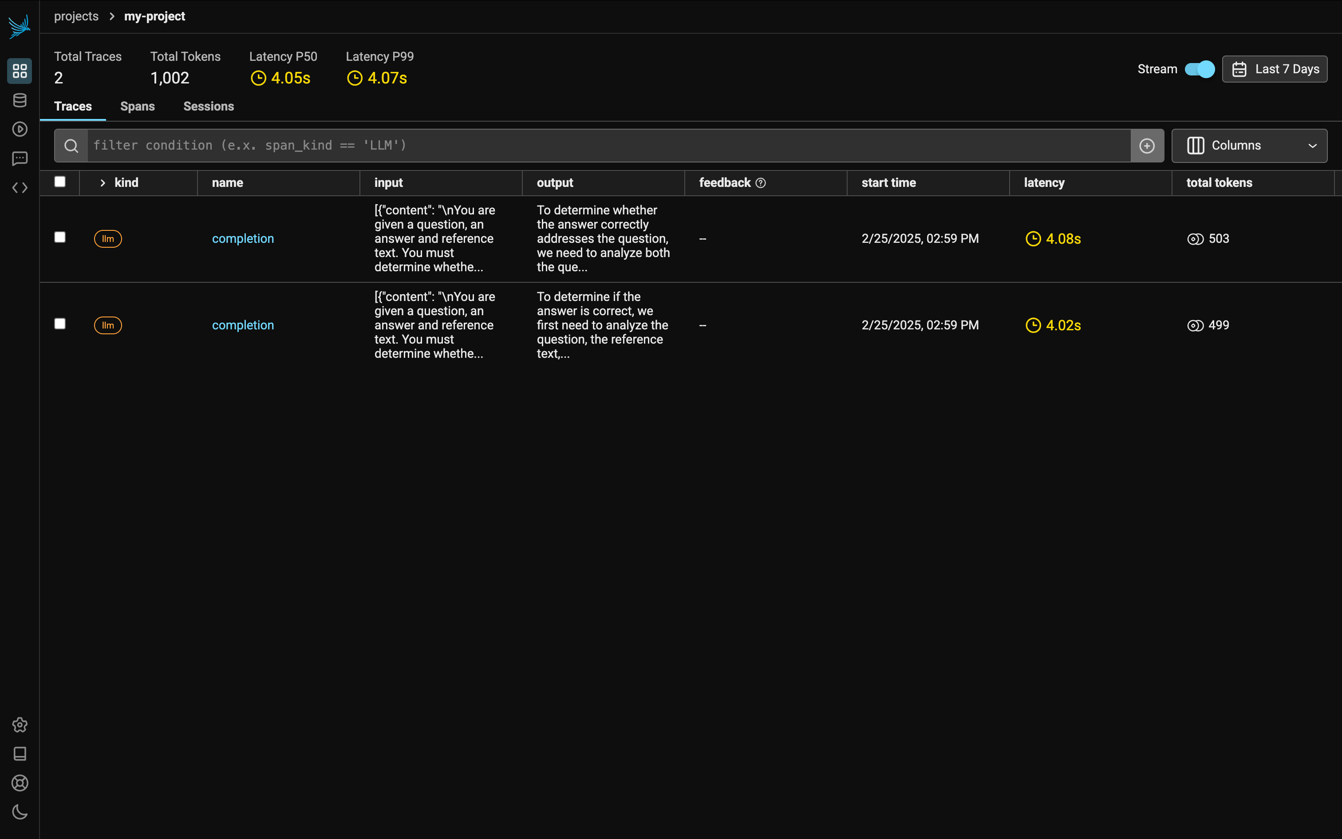This screenshot has height=839, width=1342.
Task: Click the filter condition input field
Action: (608, 146)
